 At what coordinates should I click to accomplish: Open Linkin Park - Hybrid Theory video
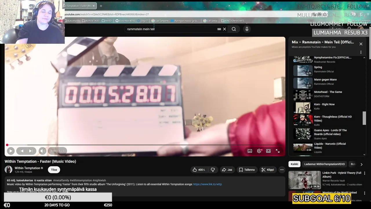pyautogui.click(x=325, y=180)
